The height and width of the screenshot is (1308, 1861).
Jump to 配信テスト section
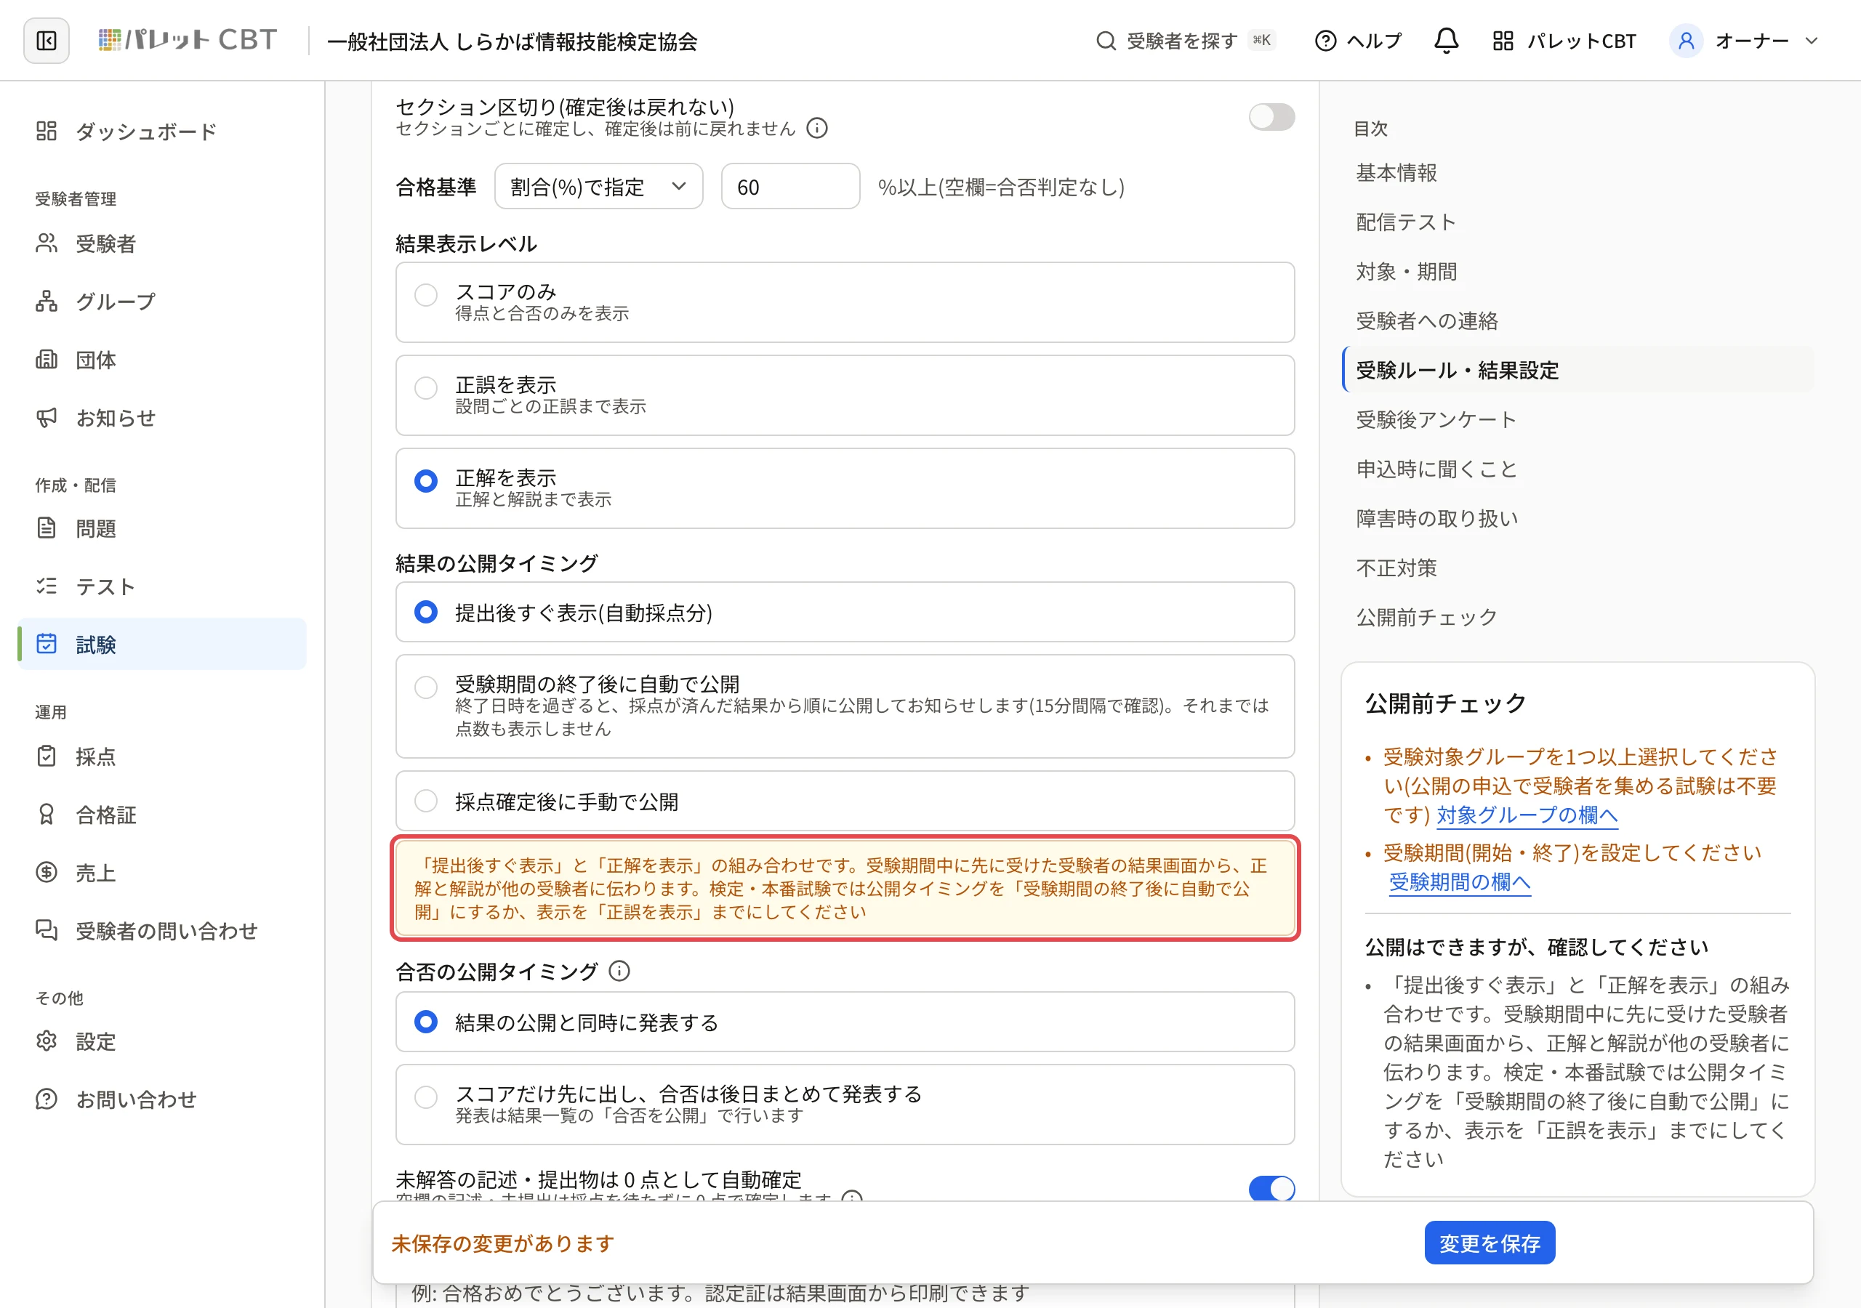point(1406,222)
